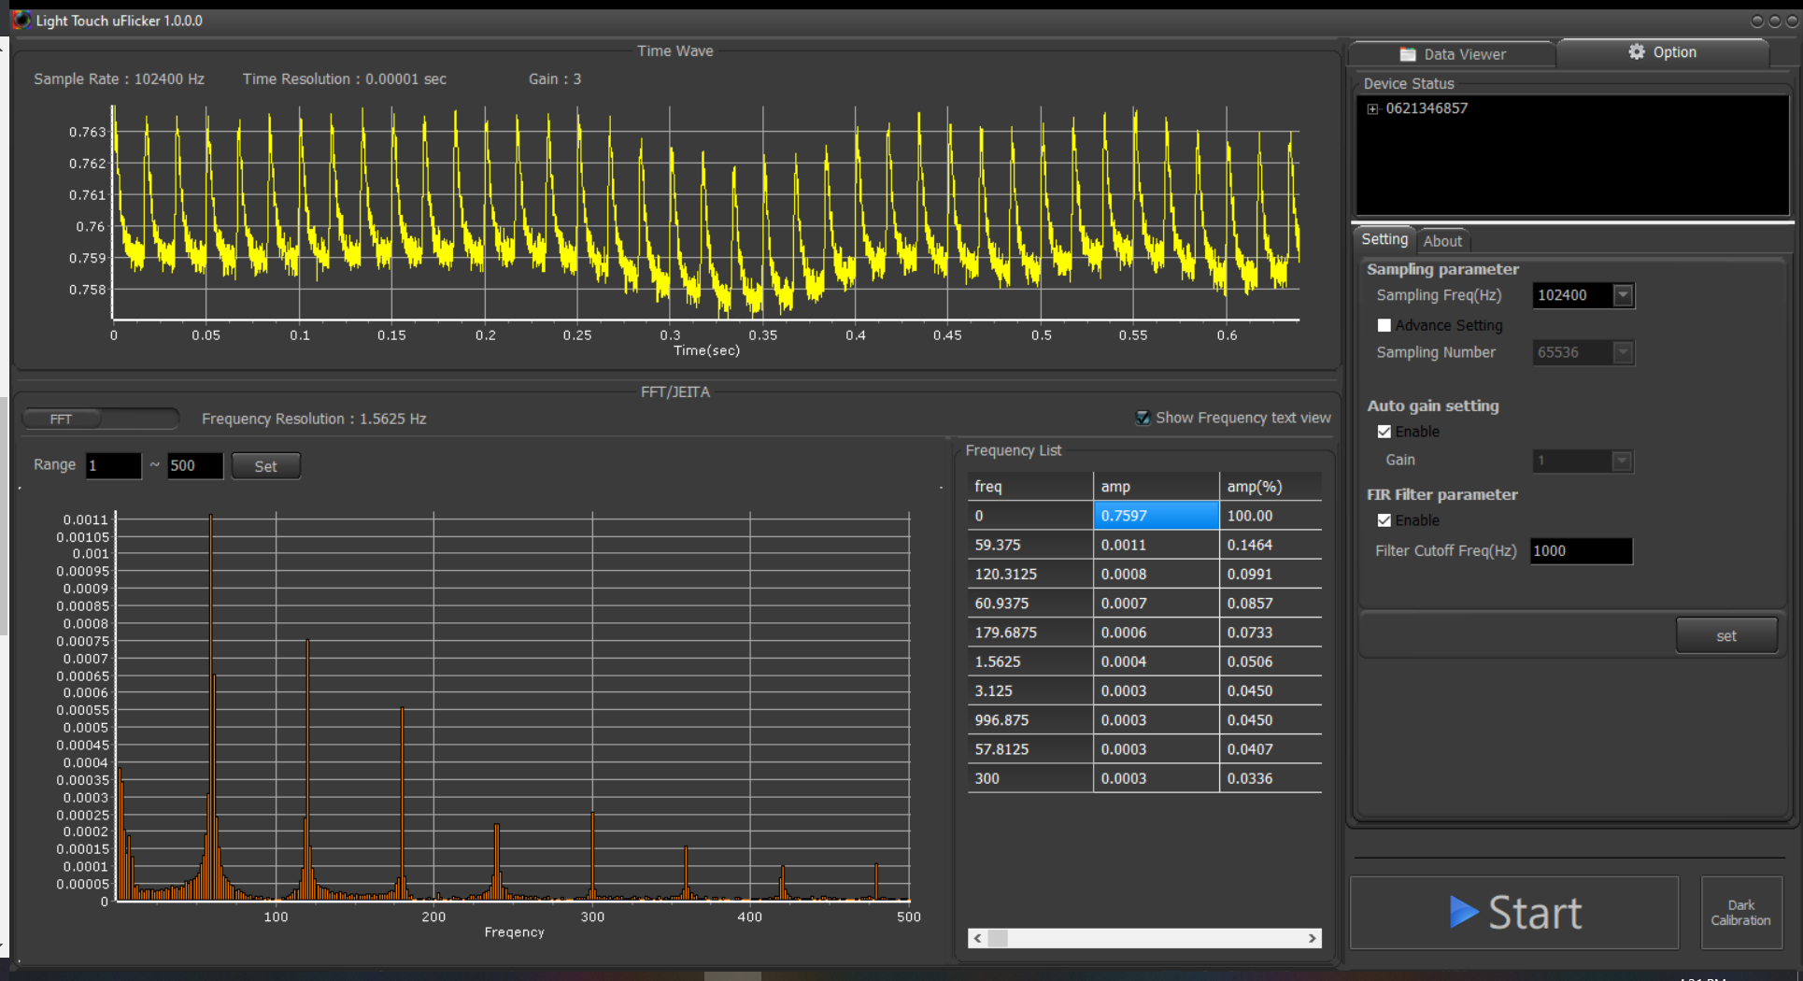This screenshot has width=1803, height=981.
Task: Enable the Advance Setting checkbox
Action: pyautogui.click(x=1384, y=325)
